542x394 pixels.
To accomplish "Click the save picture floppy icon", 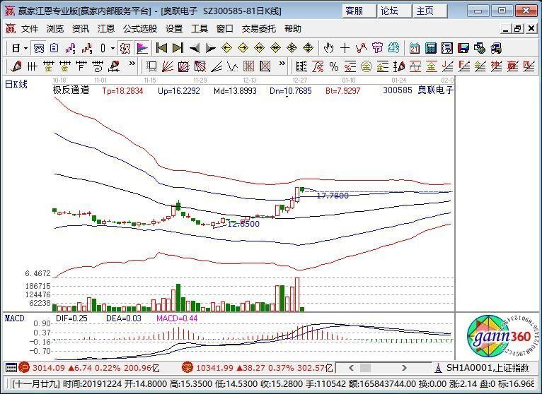I will 463,48.
